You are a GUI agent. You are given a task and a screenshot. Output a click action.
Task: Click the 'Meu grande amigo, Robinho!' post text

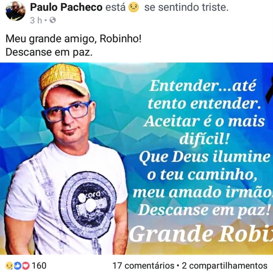(73, 39)
